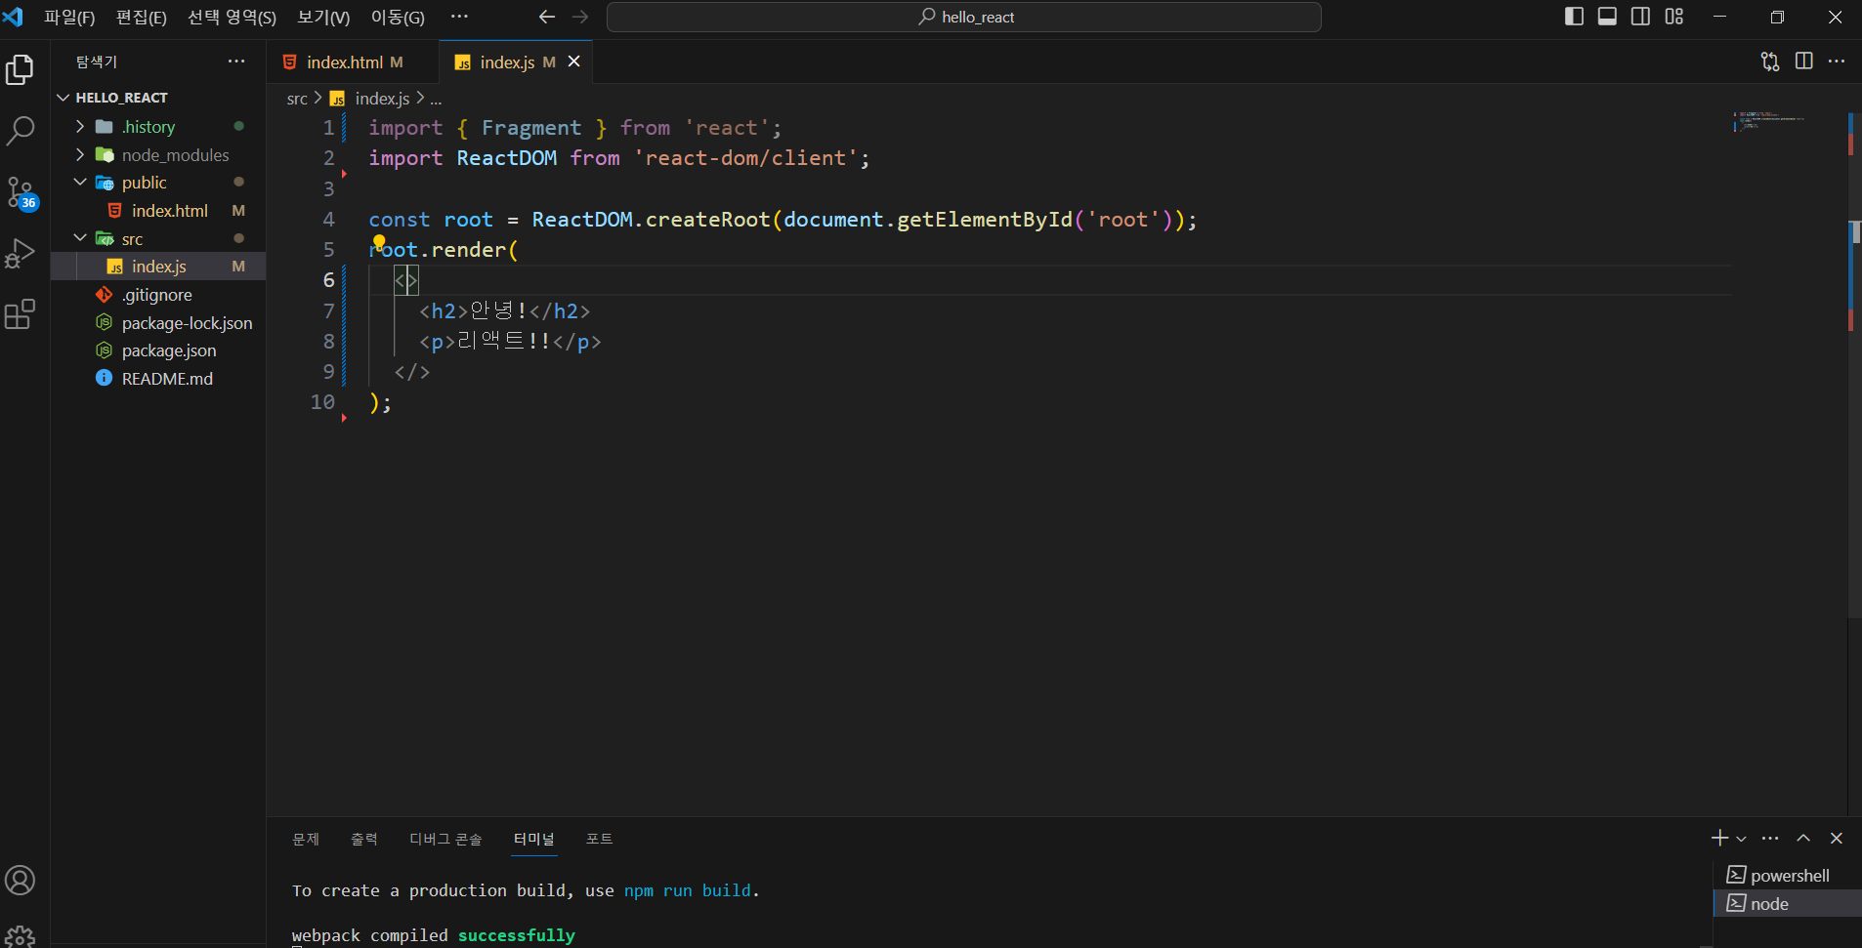
Task: Select the 터미널 panel tab
Action: (534, 839)
